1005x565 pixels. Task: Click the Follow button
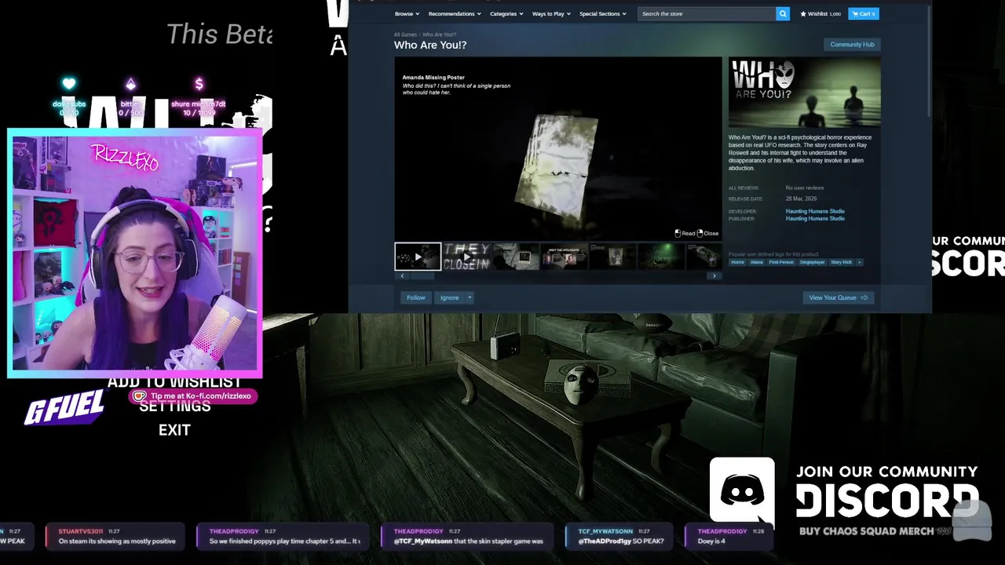pos(415,297)
